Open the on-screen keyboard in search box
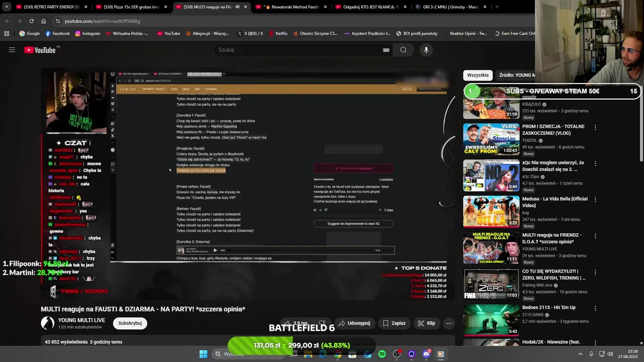Screen dimensions: 644x362 click(386, 50)
